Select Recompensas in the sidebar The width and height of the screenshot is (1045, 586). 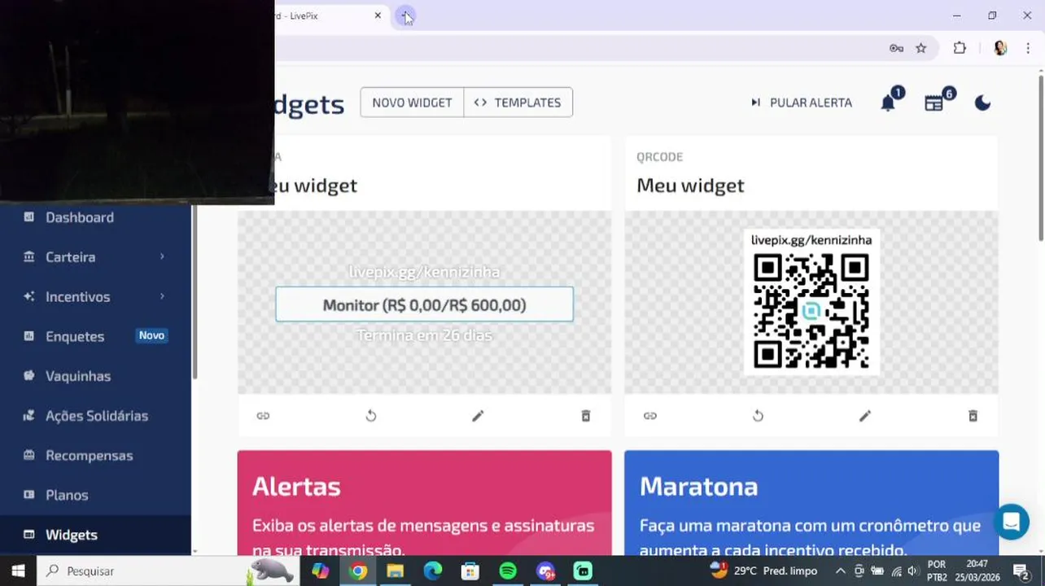[89, 456]
